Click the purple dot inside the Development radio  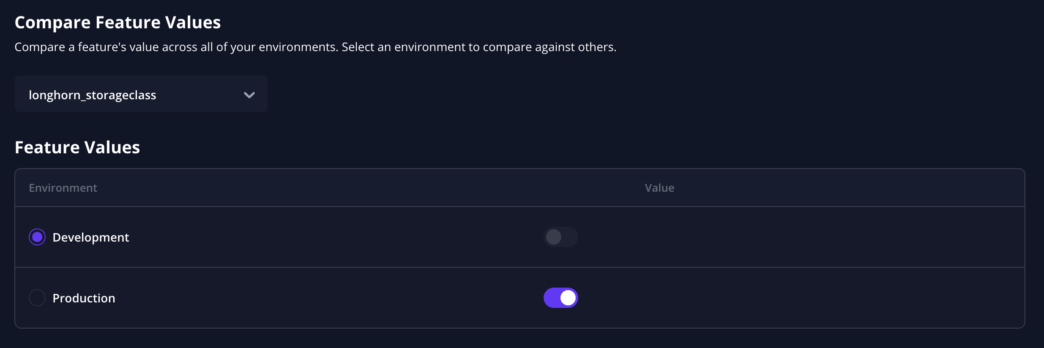coord(37,237)
